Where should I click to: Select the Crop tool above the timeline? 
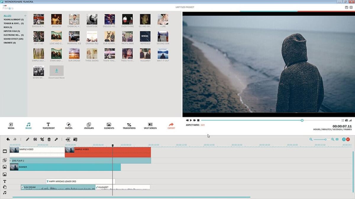pos(42,139)
